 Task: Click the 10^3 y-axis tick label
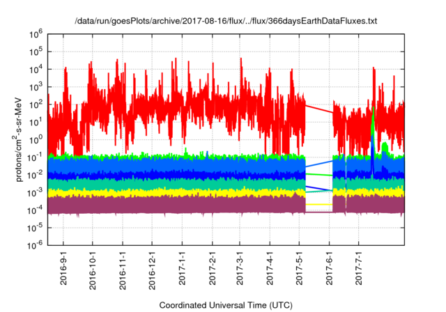point(36,87)
